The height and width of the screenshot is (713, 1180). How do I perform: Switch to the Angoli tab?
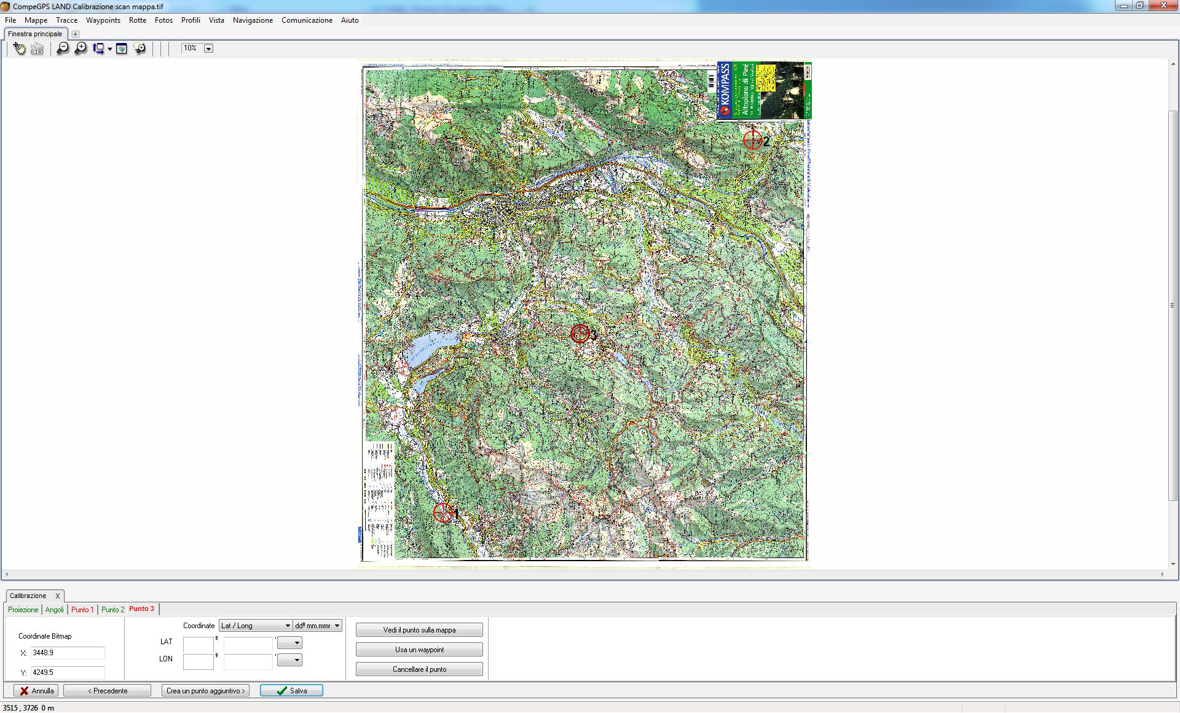coord(55,610)
